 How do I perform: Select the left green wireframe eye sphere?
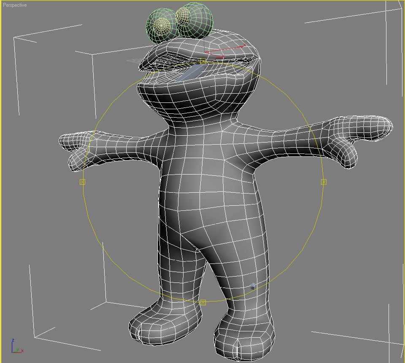pyautogui.click(x=162, y=26)
